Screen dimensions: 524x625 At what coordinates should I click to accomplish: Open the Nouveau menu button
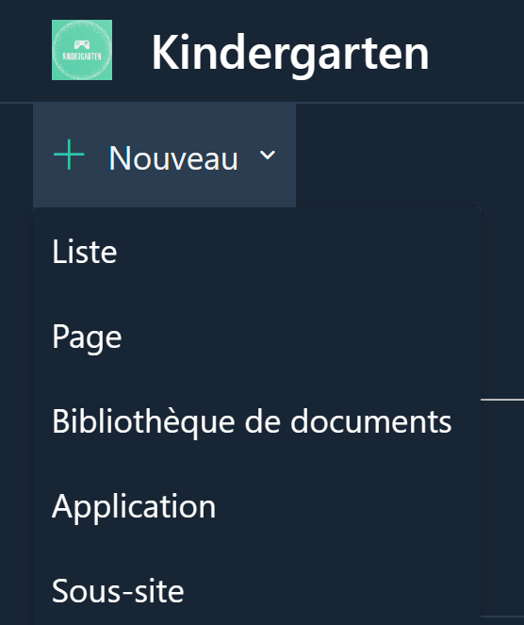click(x=164, y=155)
